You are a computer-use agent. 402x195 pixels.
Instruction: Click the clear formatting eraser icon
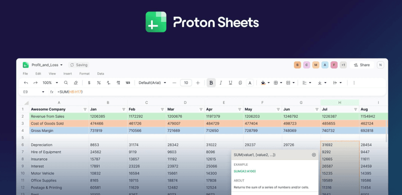click(x=76, y=83)
